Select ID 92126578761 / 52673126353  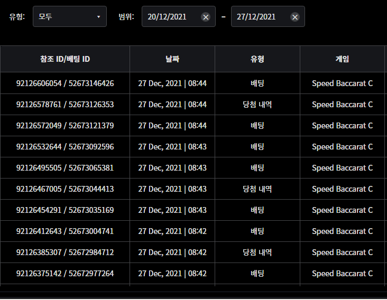[65, 105]
